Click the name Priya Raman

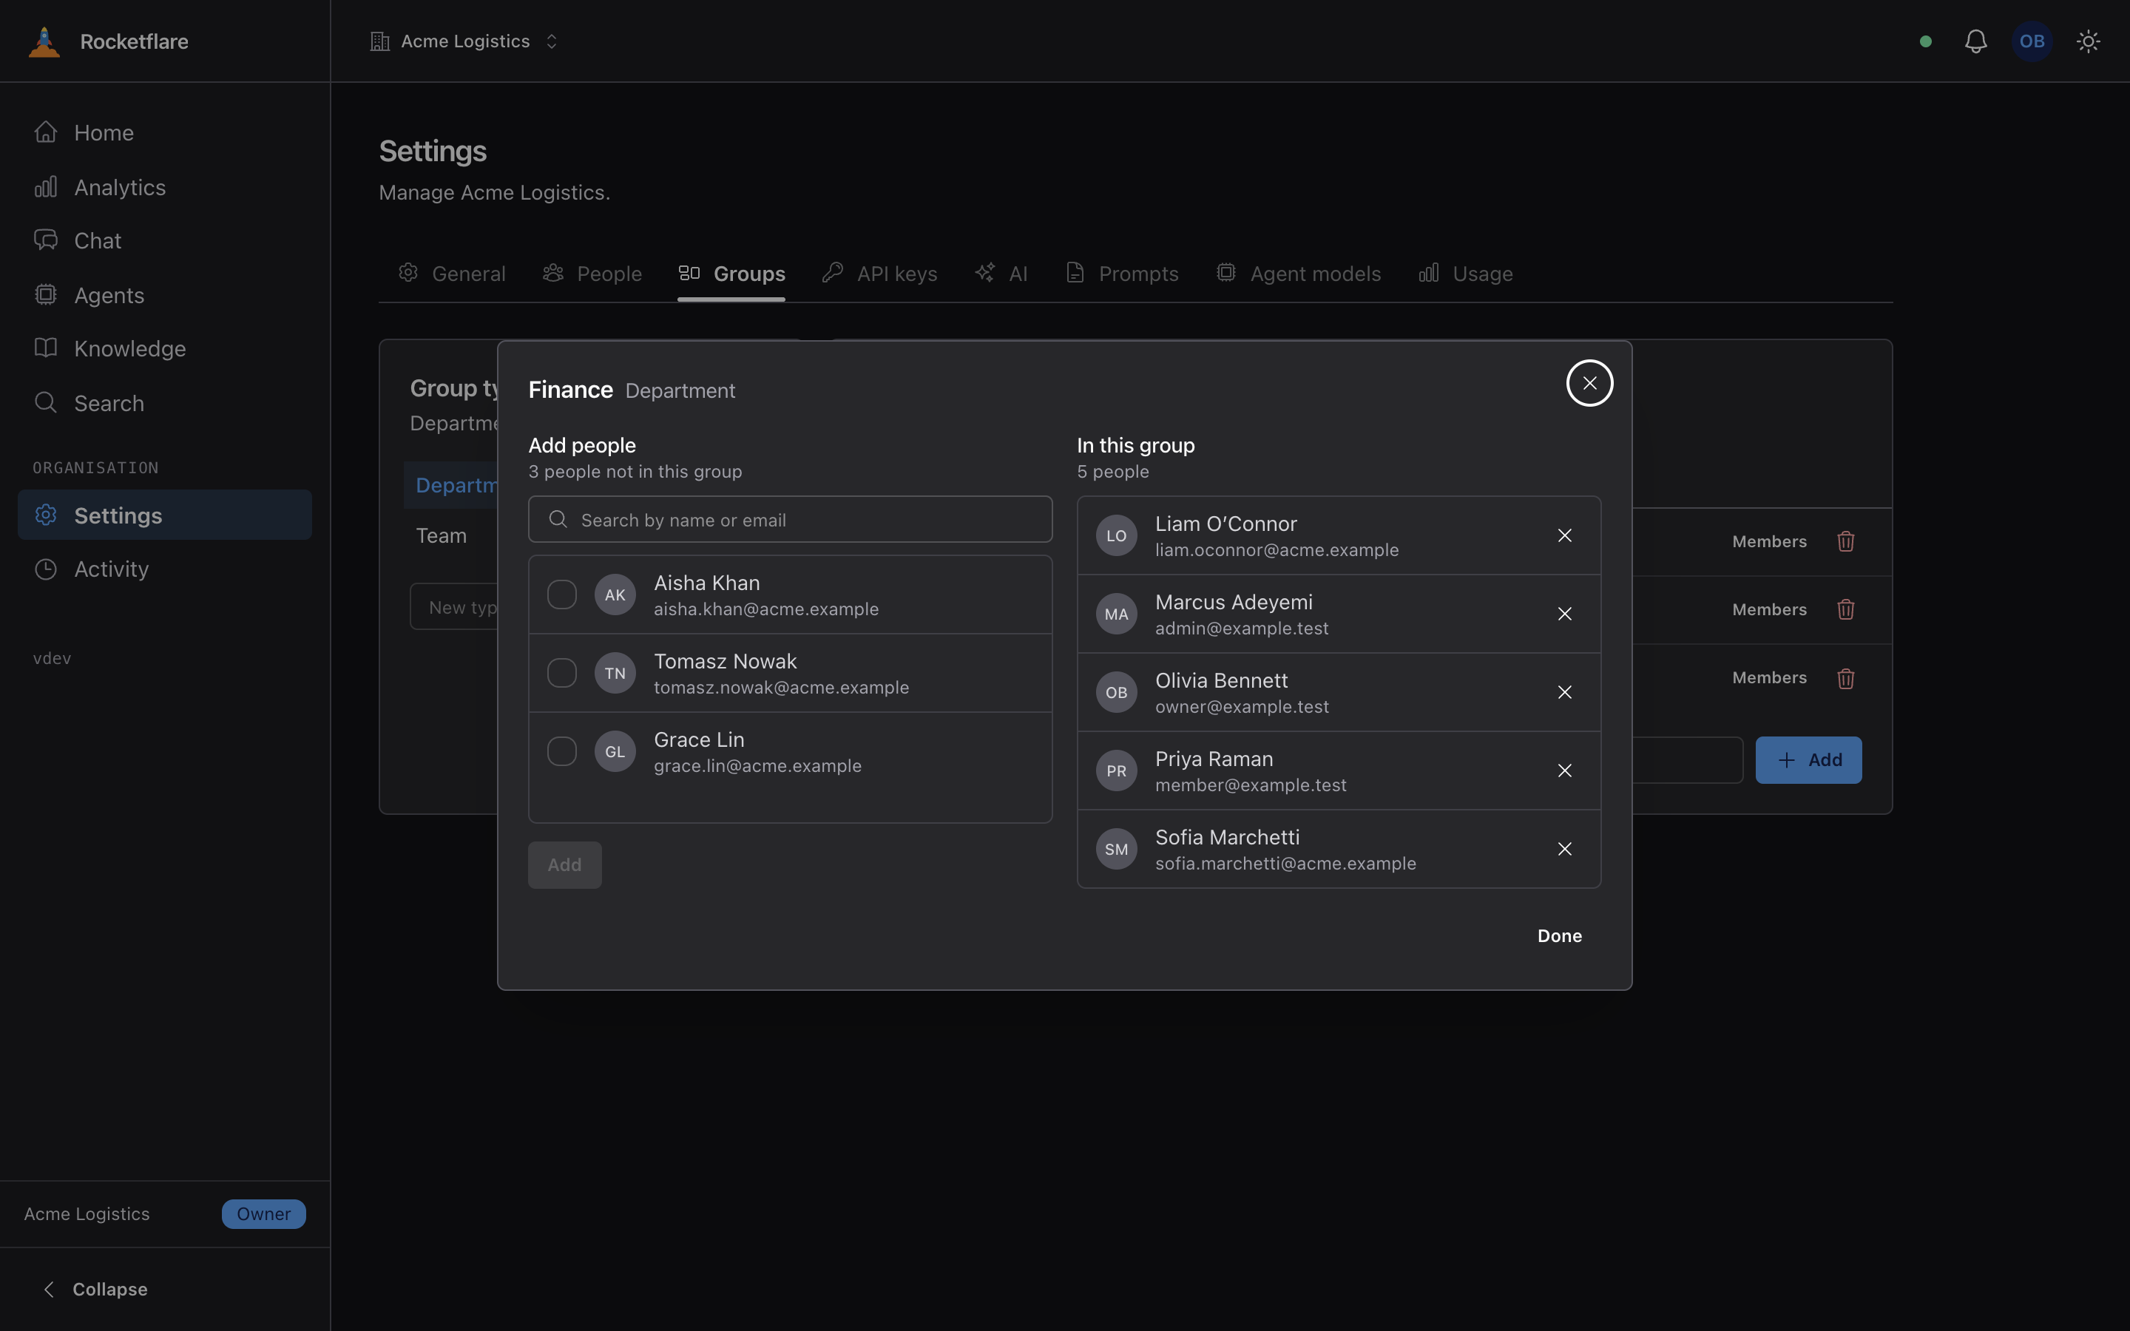1214,759
